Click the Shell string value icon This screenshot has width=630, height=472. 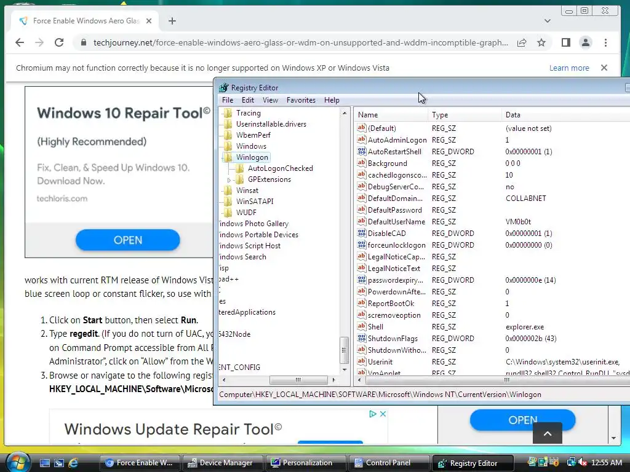tap(361, 327)
